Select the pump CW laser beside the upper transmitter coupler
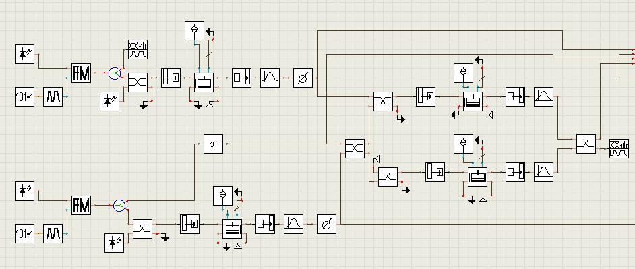635x269 pixels. tap(109, 101)
